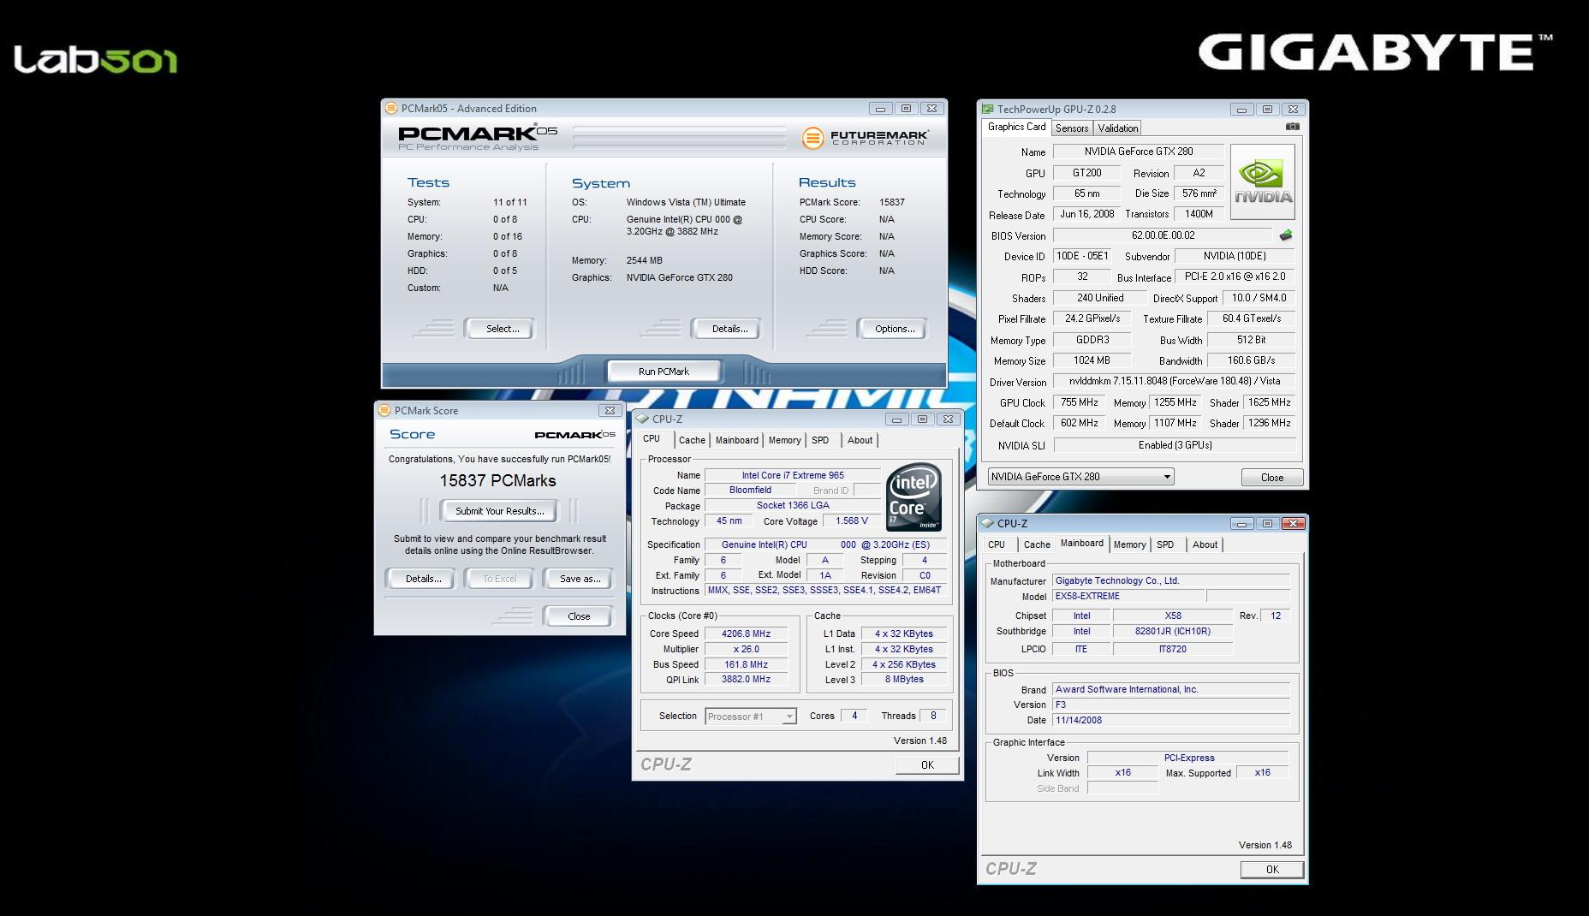Click the Options... button under Results
1589x916 pixels.
(894, 329)
